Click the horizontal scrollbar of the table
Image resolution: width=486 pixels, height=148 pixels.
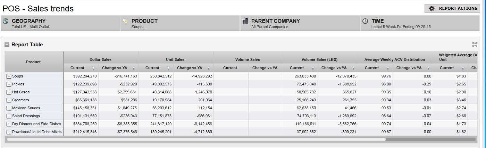click(x=196, y=139)
